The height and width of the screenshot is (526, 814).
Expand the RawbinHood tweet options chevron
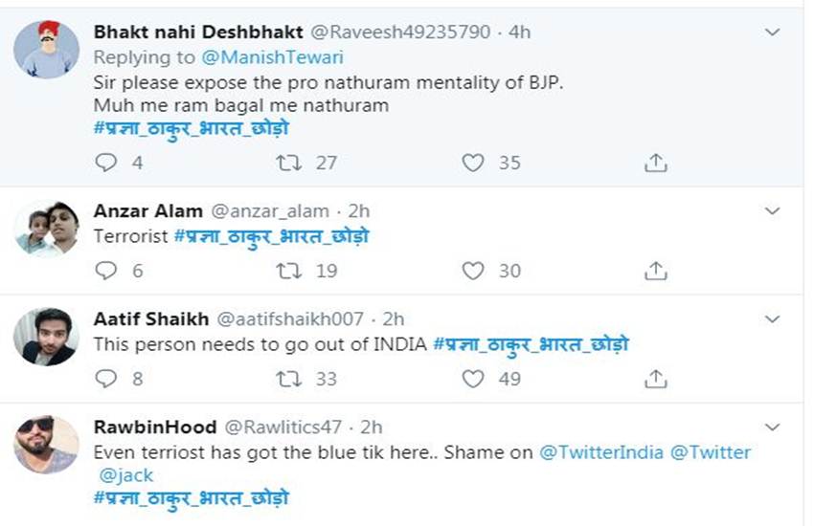[774, 427]
